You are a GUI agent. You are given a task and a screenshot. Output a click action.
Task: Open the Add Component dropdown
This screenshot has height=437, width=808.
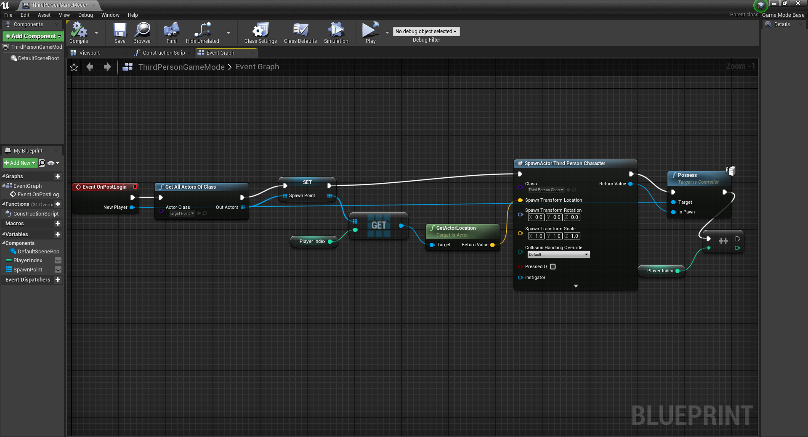33,37
